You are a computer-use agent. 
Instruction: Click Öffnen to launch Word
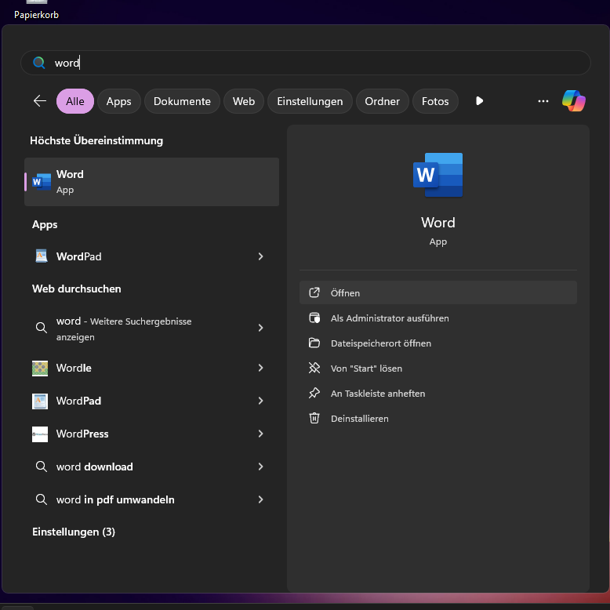coord(345,292)
